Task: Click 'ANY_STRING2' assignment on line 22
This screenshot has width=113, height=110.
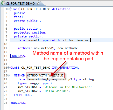Action: 27,91
